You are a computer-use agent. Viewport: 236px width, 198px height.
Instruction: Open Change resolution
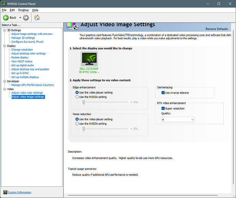coord(22,49)
